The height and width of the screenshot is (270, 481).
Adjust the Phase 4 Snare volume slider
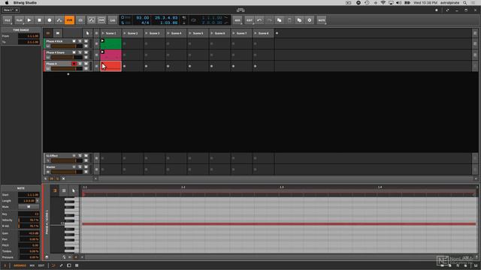67,58
